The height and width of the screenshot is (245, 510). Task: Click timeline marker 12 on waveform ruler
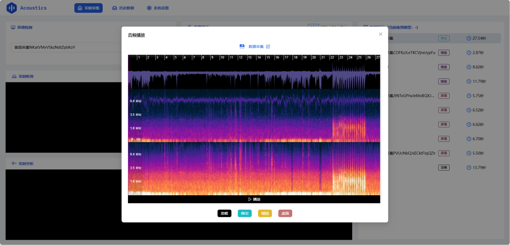coord(240,57)
